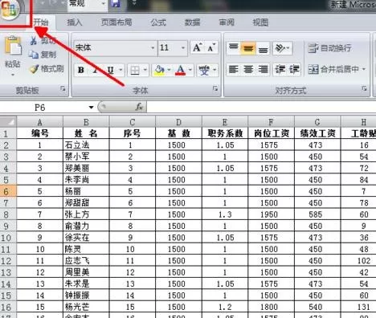Switch to 数据 Data tab

(x=192, y=22)
